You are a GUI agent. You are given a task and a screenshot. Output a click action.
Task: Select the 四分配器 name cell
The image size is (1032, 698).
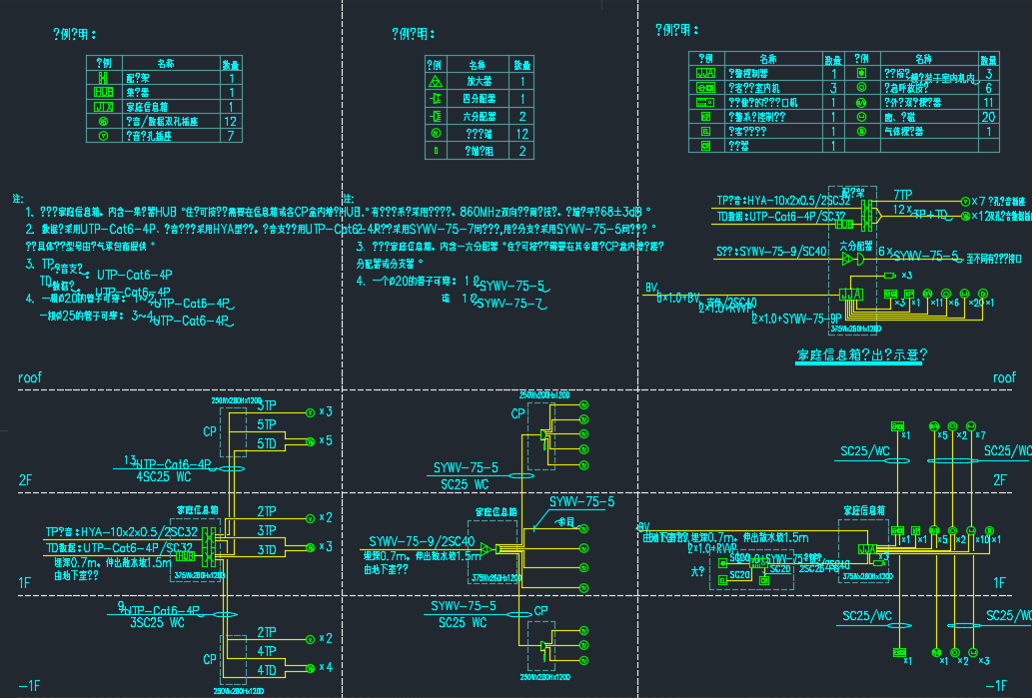pos(480,99)
